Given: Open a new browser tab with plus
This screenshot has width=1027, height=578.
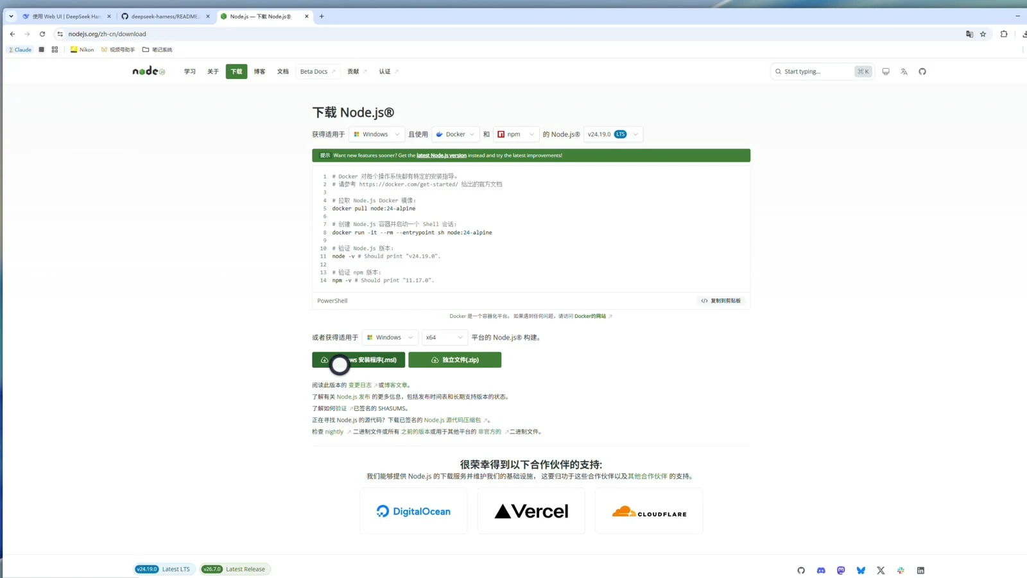Looking at the screenshot, I should tap(322, 16).
